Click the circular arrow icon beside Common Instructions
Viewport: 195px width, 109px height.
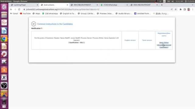34,24
